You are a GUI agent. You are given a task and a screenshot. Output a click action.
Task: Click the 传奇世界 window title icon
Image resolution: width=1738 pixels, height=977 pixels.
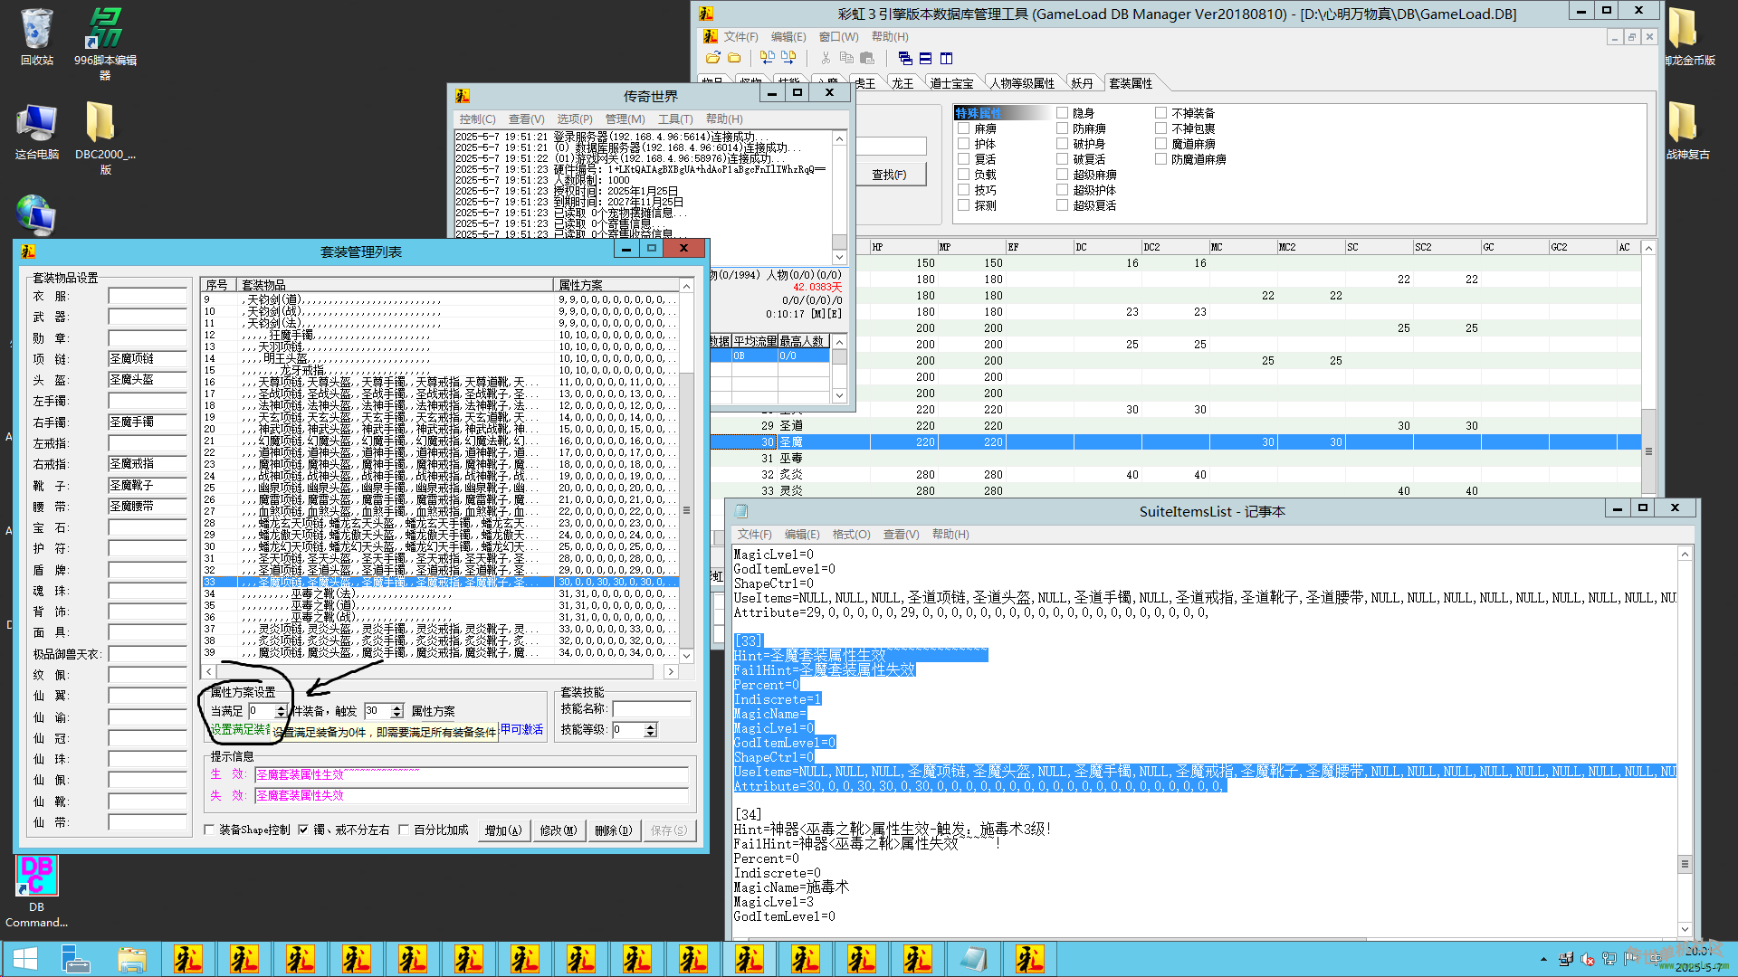click(x=463, y=95)
